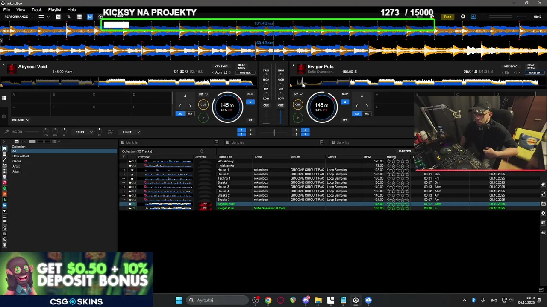Click deck 1 KEY SYNC button
Screen dimensions: 547x307
(221, 67)
